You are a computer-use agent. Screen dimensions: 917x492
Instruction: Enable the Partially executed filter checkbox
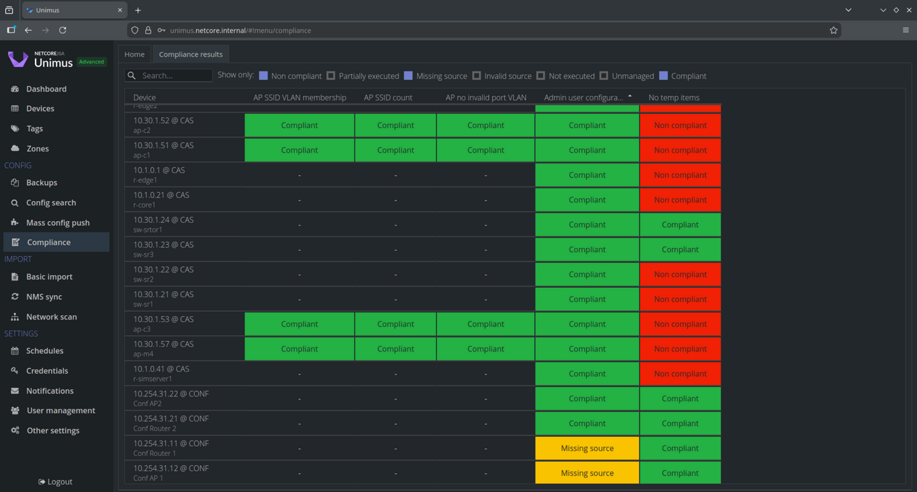coord(331,76)
